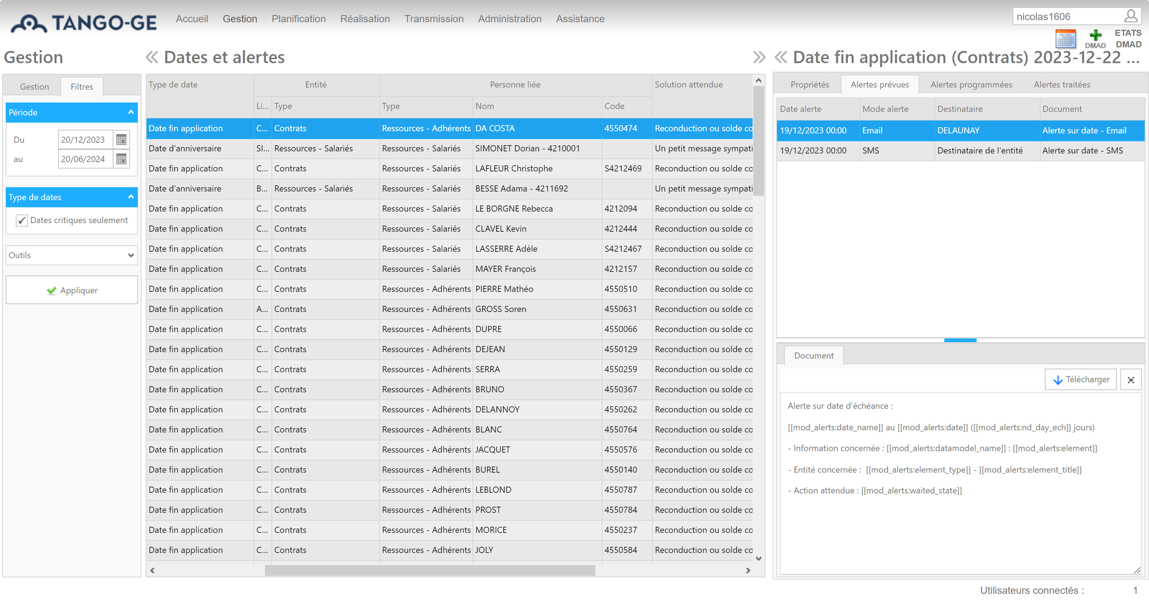1149x601 pixels.
Task: Switch to the Filtres tab
Action: 82,86
